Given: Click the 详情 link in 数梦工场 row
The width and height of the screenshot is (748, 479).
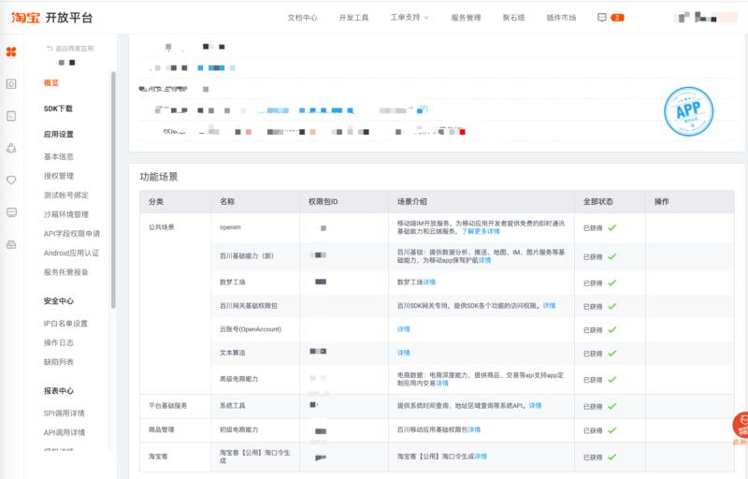Looking at the screenshot, I should pyautogui.click(x=429, y=282).
